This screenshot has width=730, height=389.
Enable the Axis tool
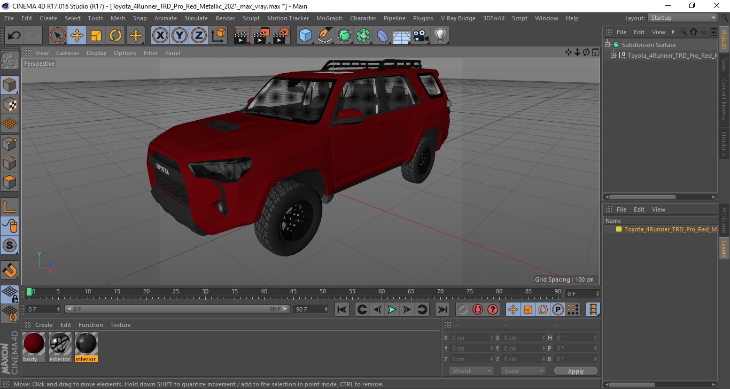coord(10,207)
